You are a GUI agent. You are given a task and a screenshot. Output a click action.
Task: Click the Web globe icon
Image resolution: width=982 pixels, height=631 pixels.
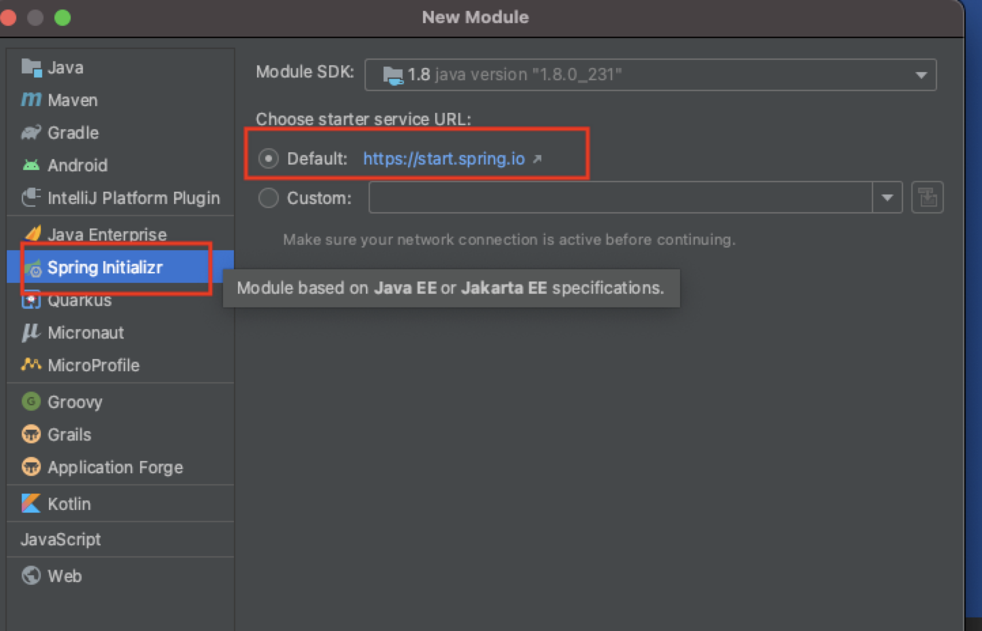[31, 576]
